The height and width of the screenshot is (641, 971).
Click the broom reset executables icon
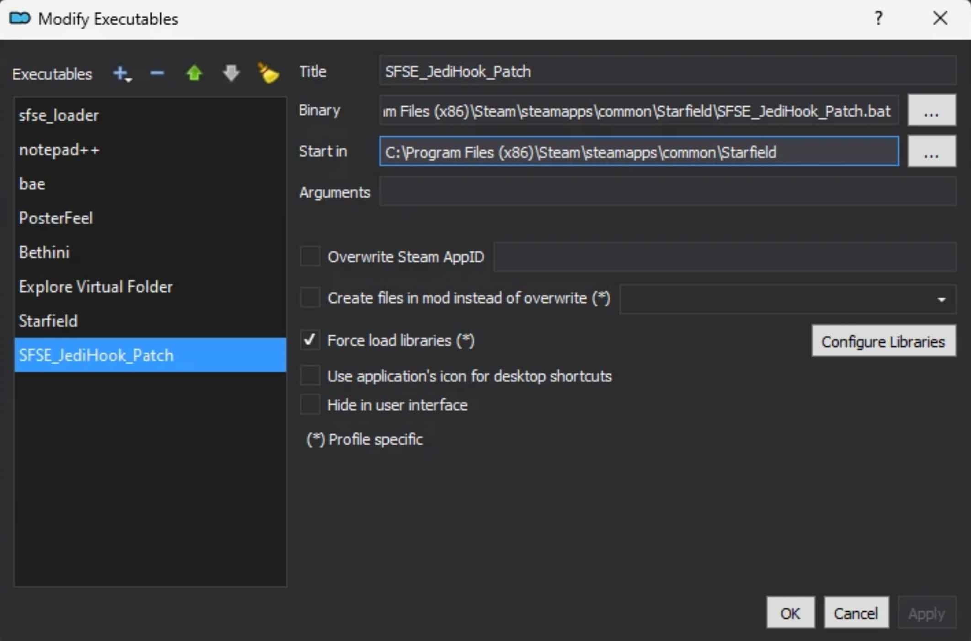click(x=268, y=73)
